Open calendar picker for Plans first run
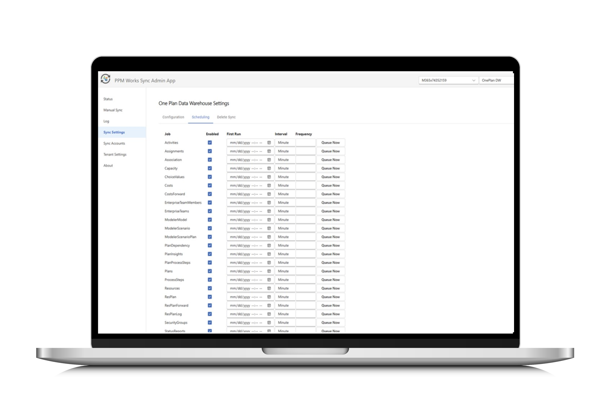This screenshot has width=611, height=412. pos(269,271)
